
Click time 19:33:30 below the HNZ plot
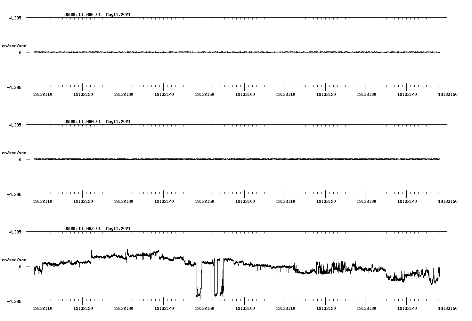[366, 308]
